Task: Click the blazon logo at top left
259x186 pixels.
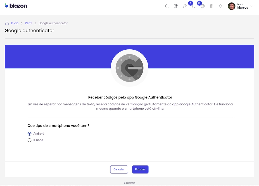Action: click(x=16, y=6)
